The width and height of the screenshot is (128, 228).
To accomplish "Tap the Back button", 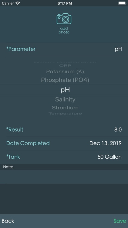I will click(x=8, y=221).
